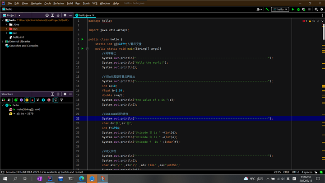The width and height of the screenshot is (325, 183).
Task: Expand the External Libraries node
Action: (x=2, y=42)
